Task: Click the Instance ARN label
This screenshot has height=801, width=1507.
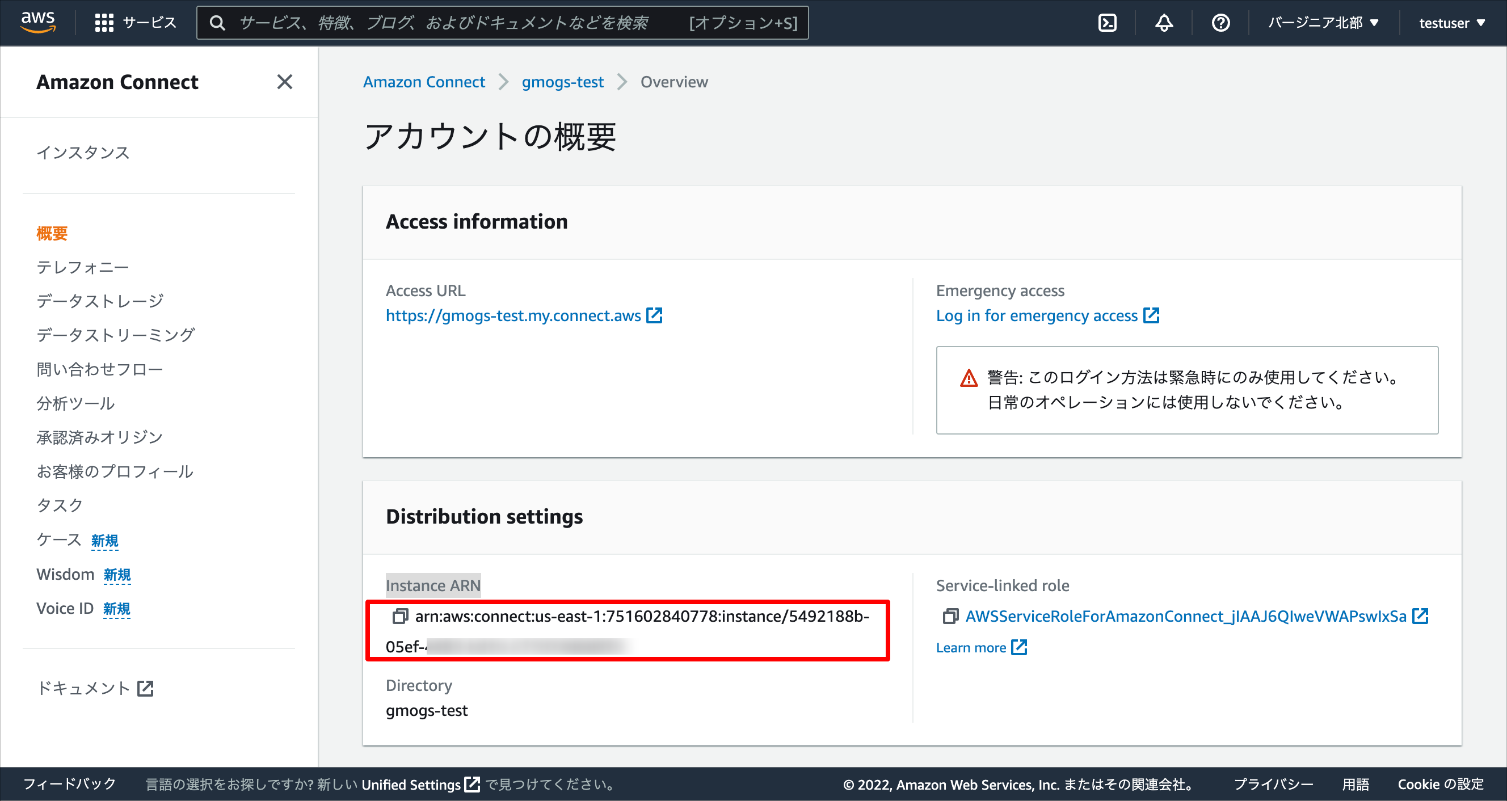Action: 433,585
